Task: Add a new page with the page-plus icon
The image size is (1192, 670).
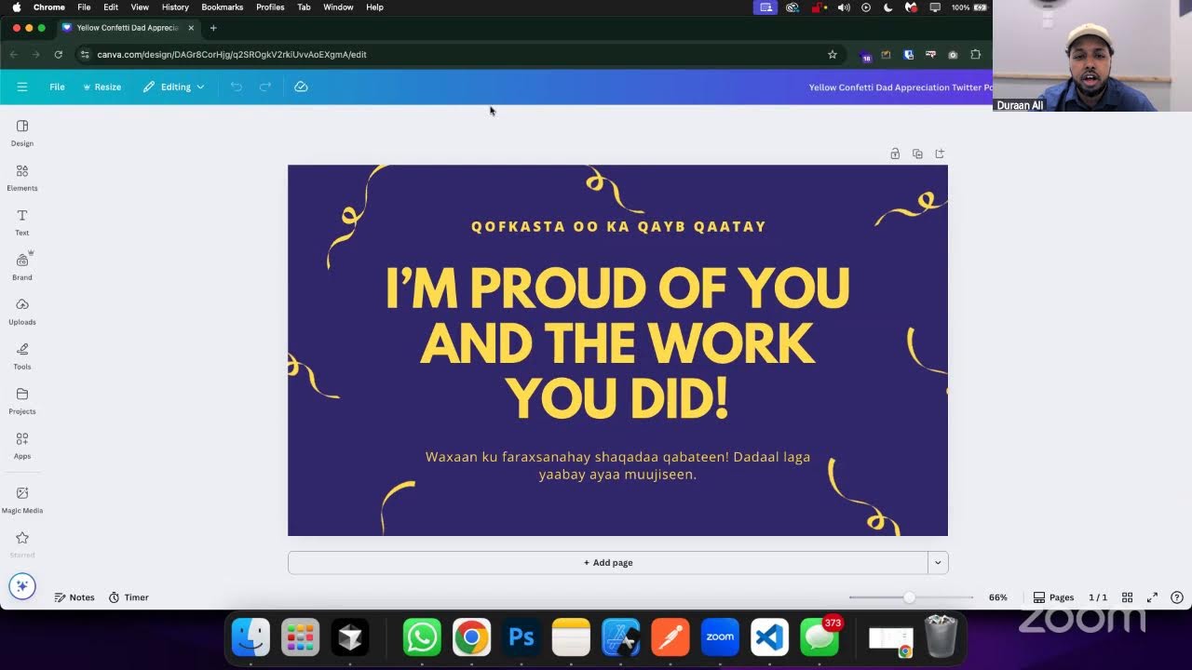Action: pos(940,154)
